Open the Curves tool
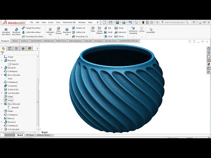The image size is (211, 158). tap(142, 29)
